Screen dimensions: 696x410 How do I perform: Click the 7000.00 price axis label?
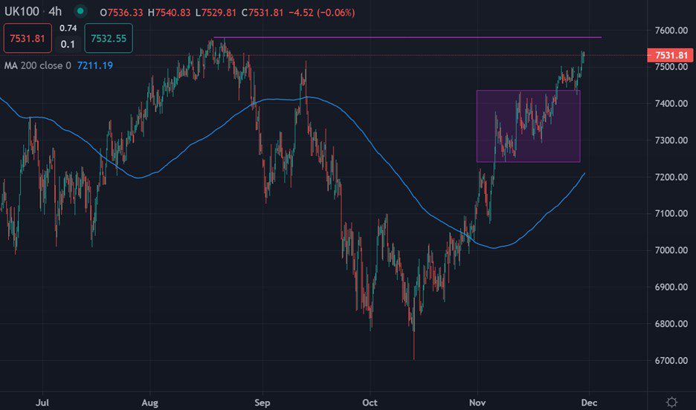coord(671,250)
